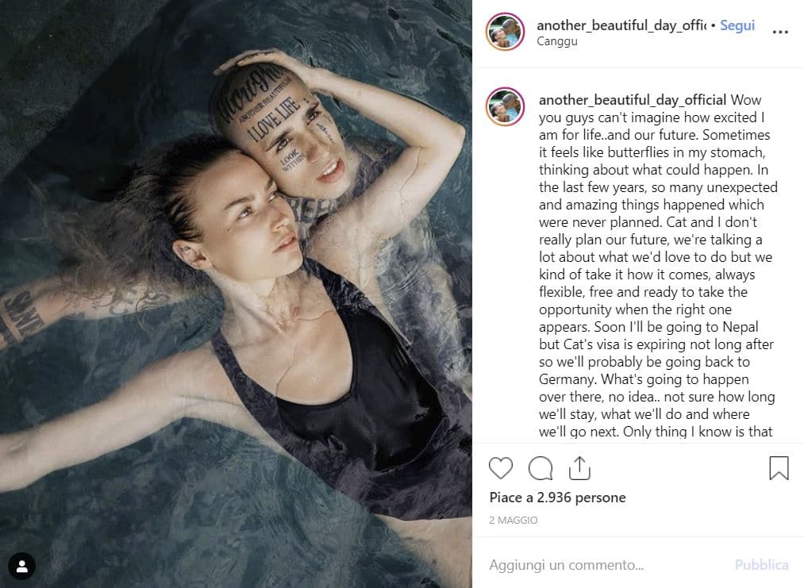The height and width of the screenshot is (588, 804).
Task: Open the 2 MAGGIO post date link
Action: point(514,521)
